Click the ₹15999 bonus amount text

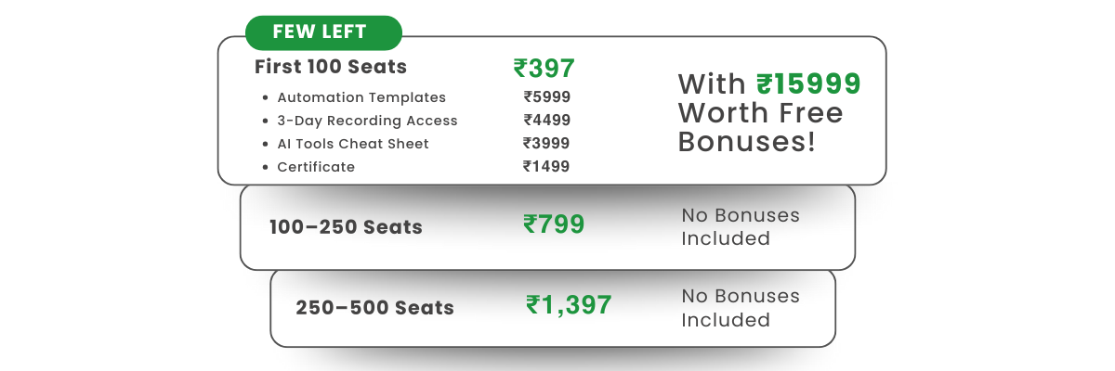click(x=808, y=84)
